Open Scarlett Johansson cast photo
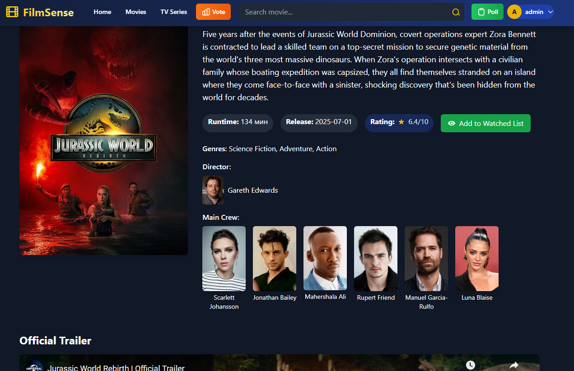This screenshot has width=574, height=371. point(224,259)
